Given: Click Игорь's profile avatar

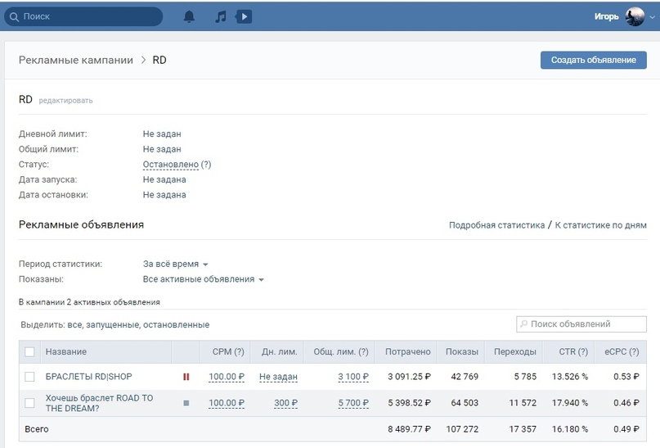Looking at the screenshot, I should tap(634, 16).
